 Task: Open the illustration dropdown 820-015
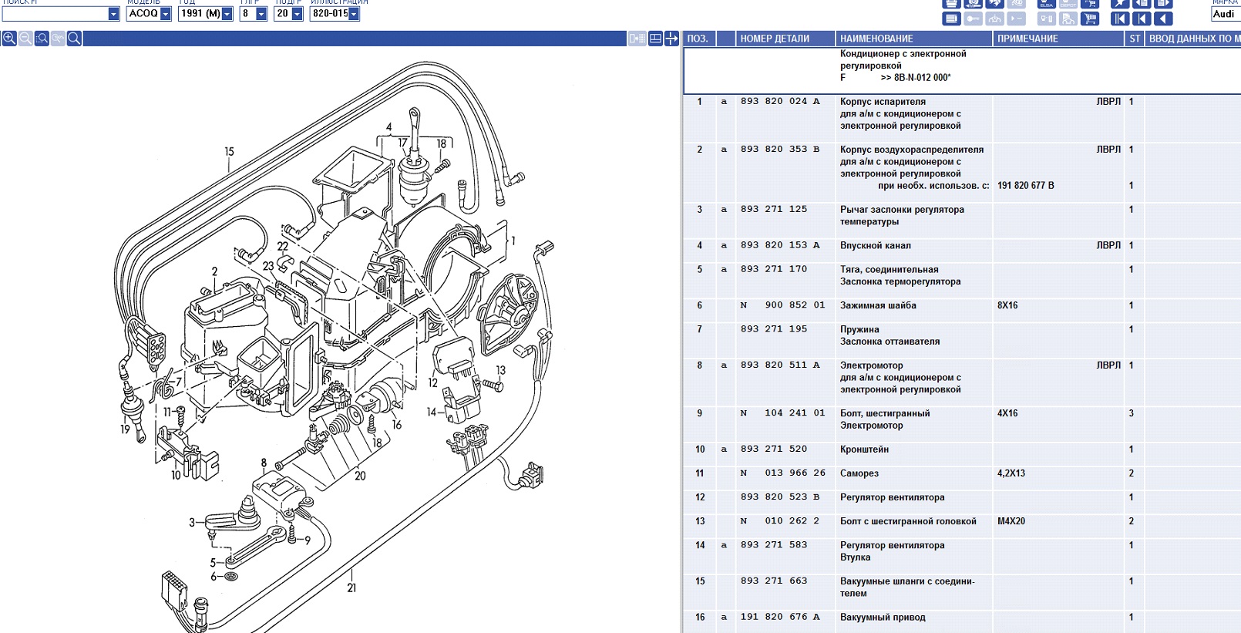(x=354, y=14)
